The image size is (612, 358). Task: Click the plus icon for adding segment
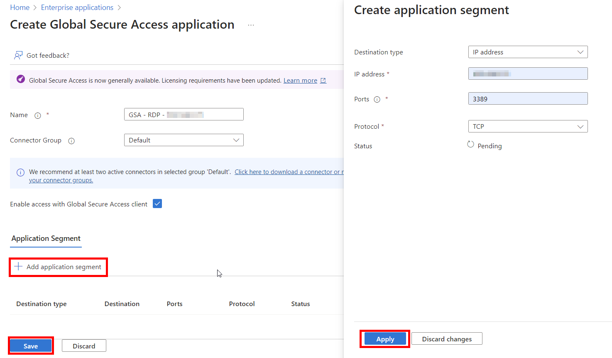tap(18, 266)
